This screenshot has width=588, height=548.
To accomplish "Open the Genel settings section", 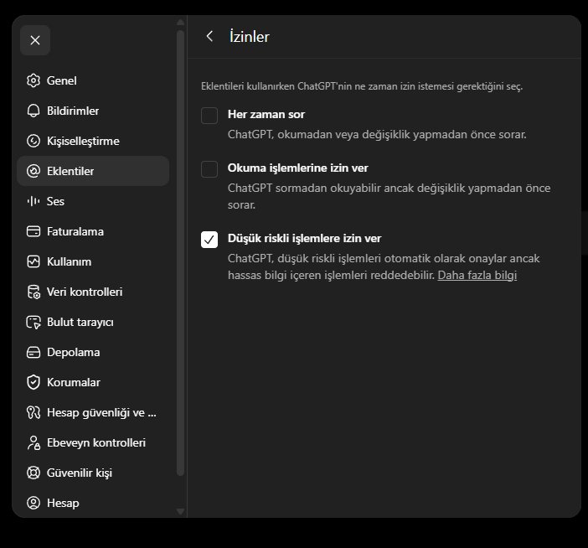I will (x=93, y=80).
